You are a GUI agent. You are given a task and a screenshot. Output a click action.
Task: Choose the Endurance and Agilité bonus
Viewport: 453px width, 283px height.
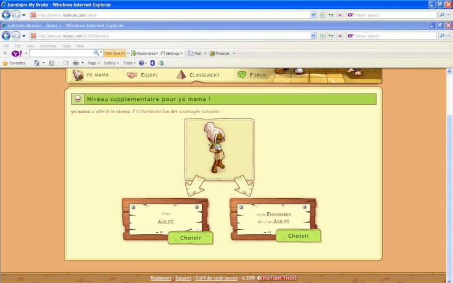[x=298, y=235]
